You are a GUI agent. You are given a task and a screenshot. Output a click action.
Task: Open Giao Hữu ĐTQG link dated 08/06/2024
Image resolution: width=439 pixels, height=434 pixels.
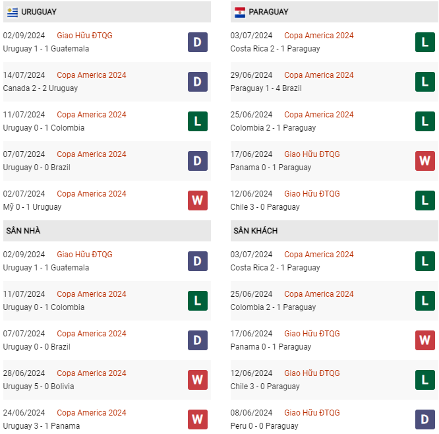pyautogui.click(x=312, y=413)
